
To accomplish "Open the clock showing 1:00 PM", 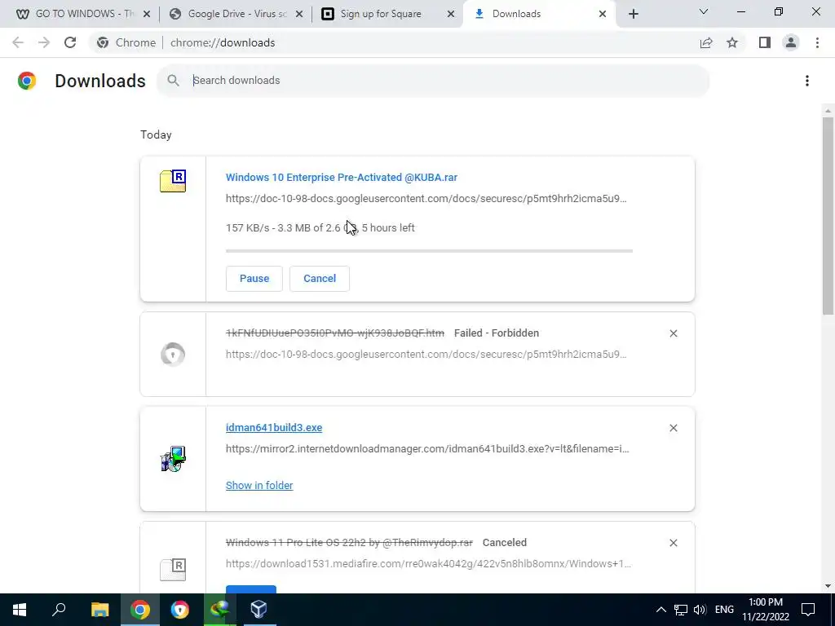I will point(766,610).
